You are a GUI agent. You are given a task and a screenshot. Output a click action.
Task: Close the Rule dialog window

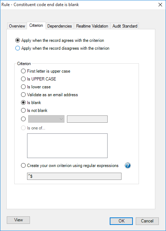[x=160, y=5]
